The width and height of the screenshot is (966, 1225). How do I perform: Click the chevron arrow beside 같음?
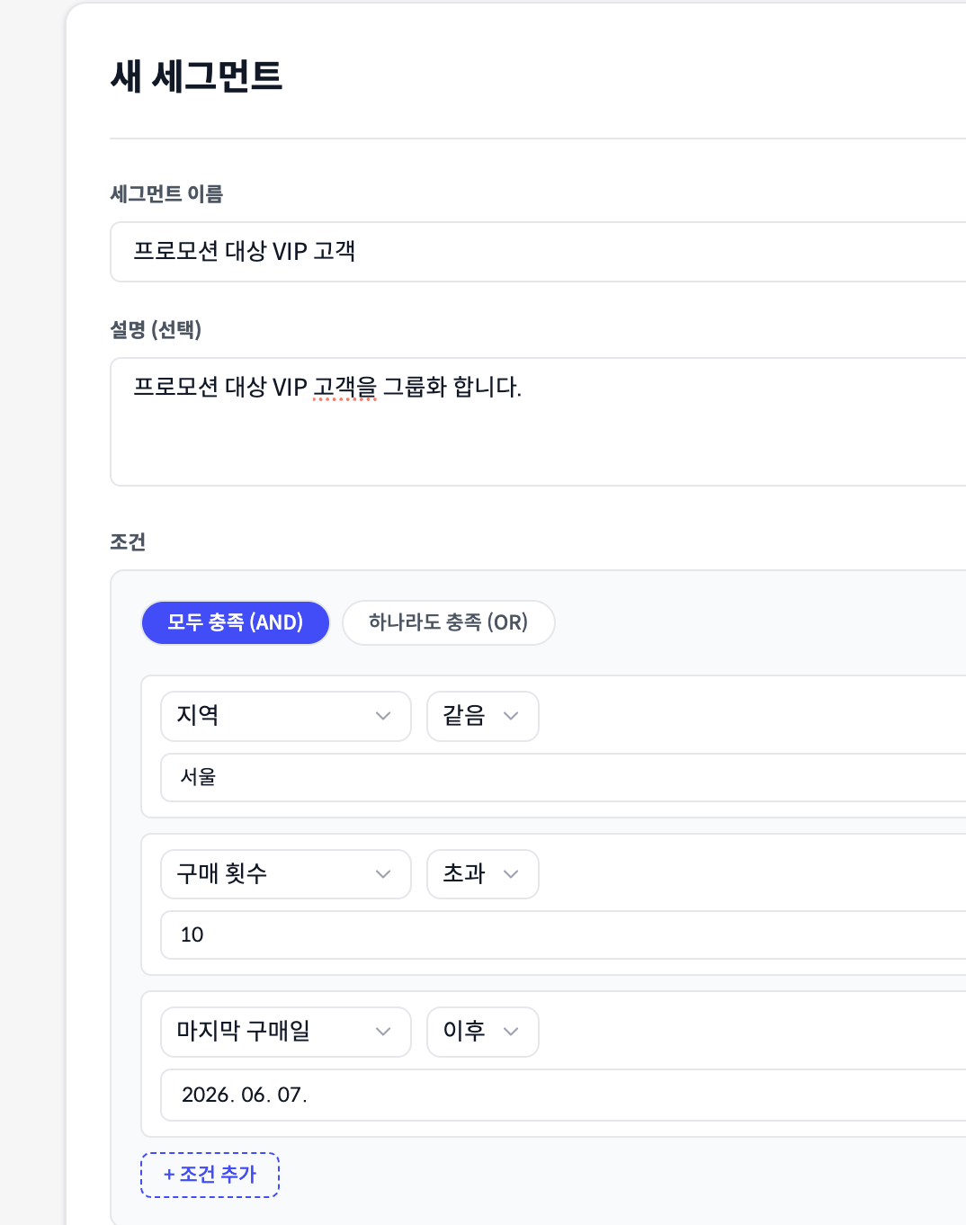click(511, 716)
